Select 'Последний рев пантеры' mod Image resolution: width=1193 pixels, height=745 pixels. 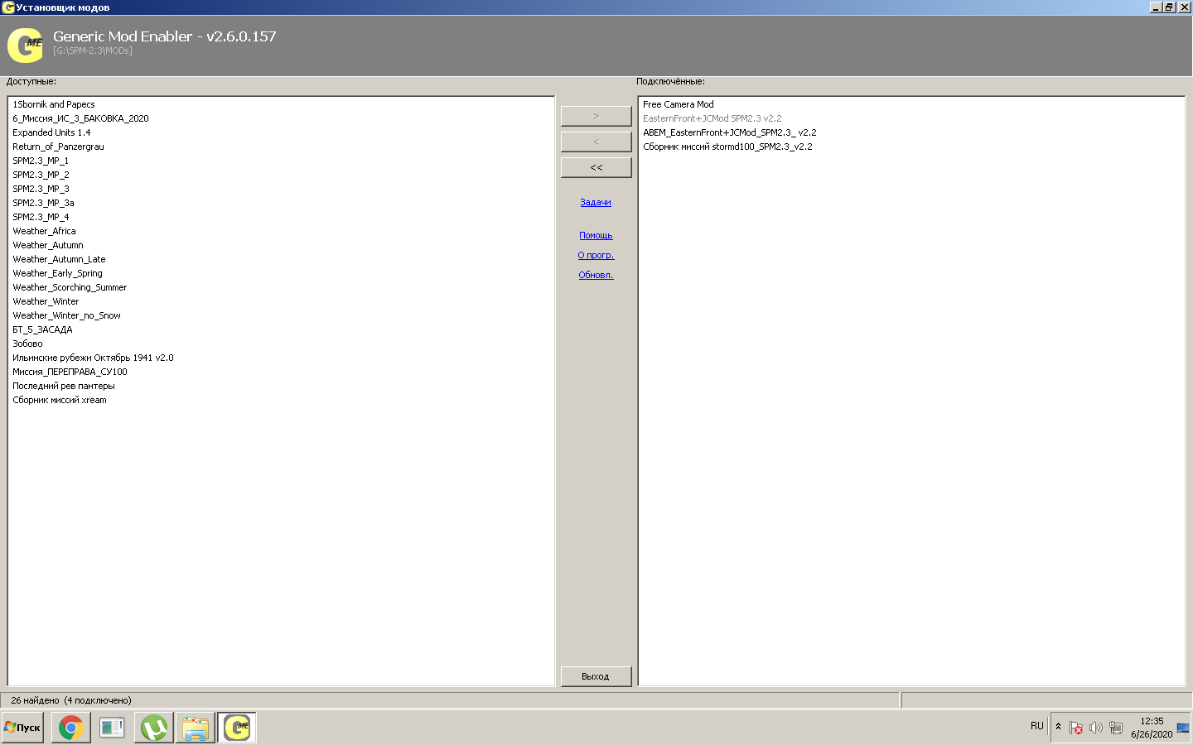(64, 386)
